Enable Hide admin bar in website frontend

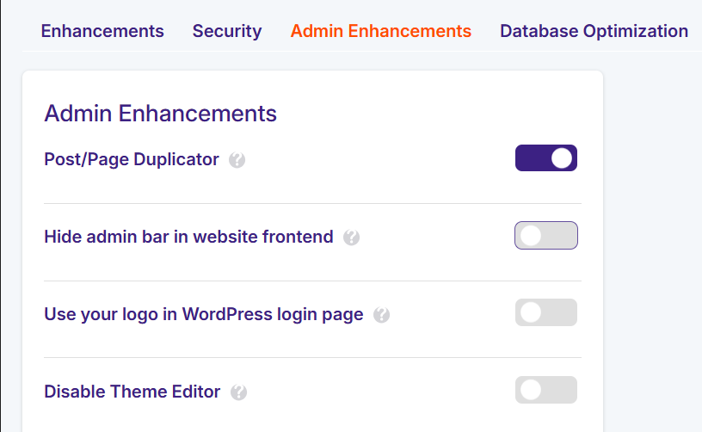(x=545, y=236)
